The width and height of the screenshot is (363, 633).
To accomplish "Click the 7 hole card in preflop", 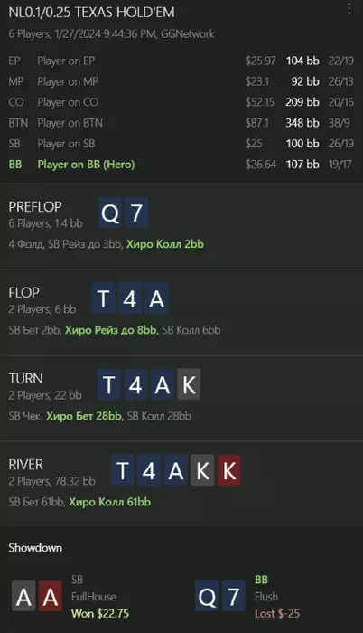I will tap(136, 213).
